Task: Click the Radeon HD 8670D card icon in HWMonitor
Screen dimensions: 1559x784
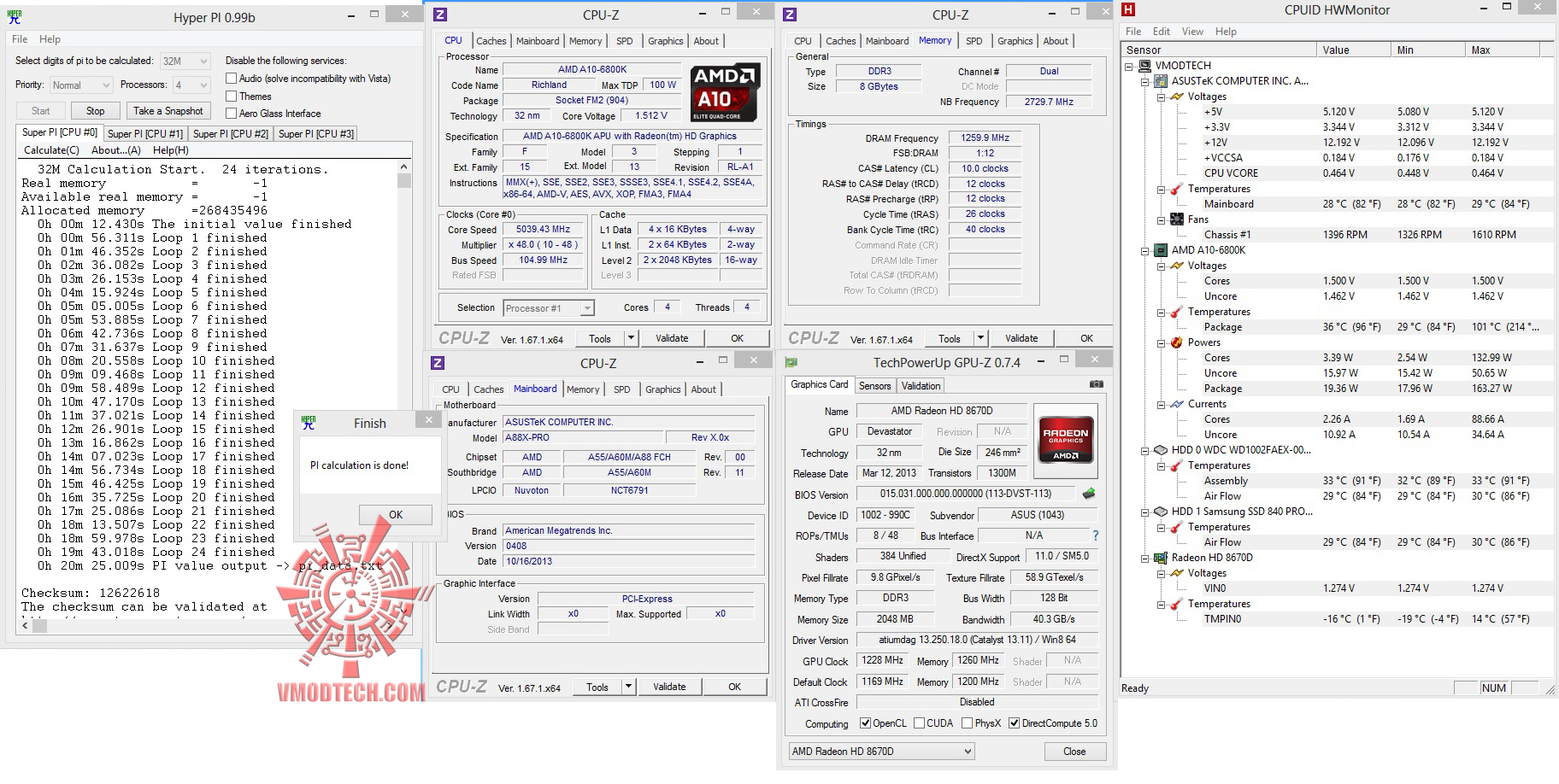Action: coord(1161,558)
